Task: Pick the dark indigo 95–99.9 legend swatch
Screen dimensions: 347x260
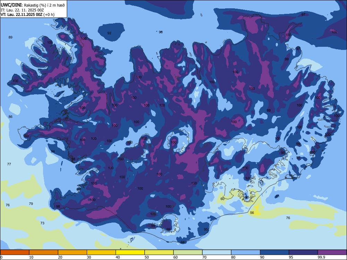Action: pyautogui.click(x=303, y=252)
